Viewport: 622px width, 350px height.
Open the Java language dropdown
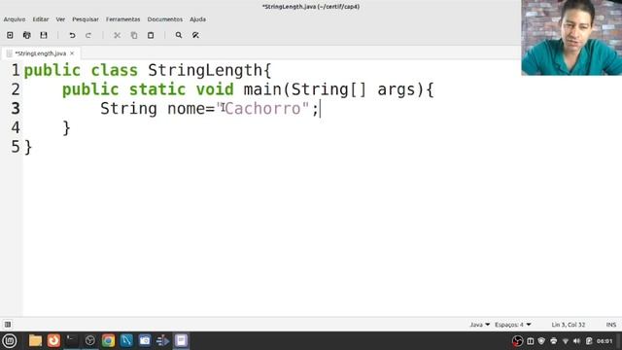tap(479, 325)
